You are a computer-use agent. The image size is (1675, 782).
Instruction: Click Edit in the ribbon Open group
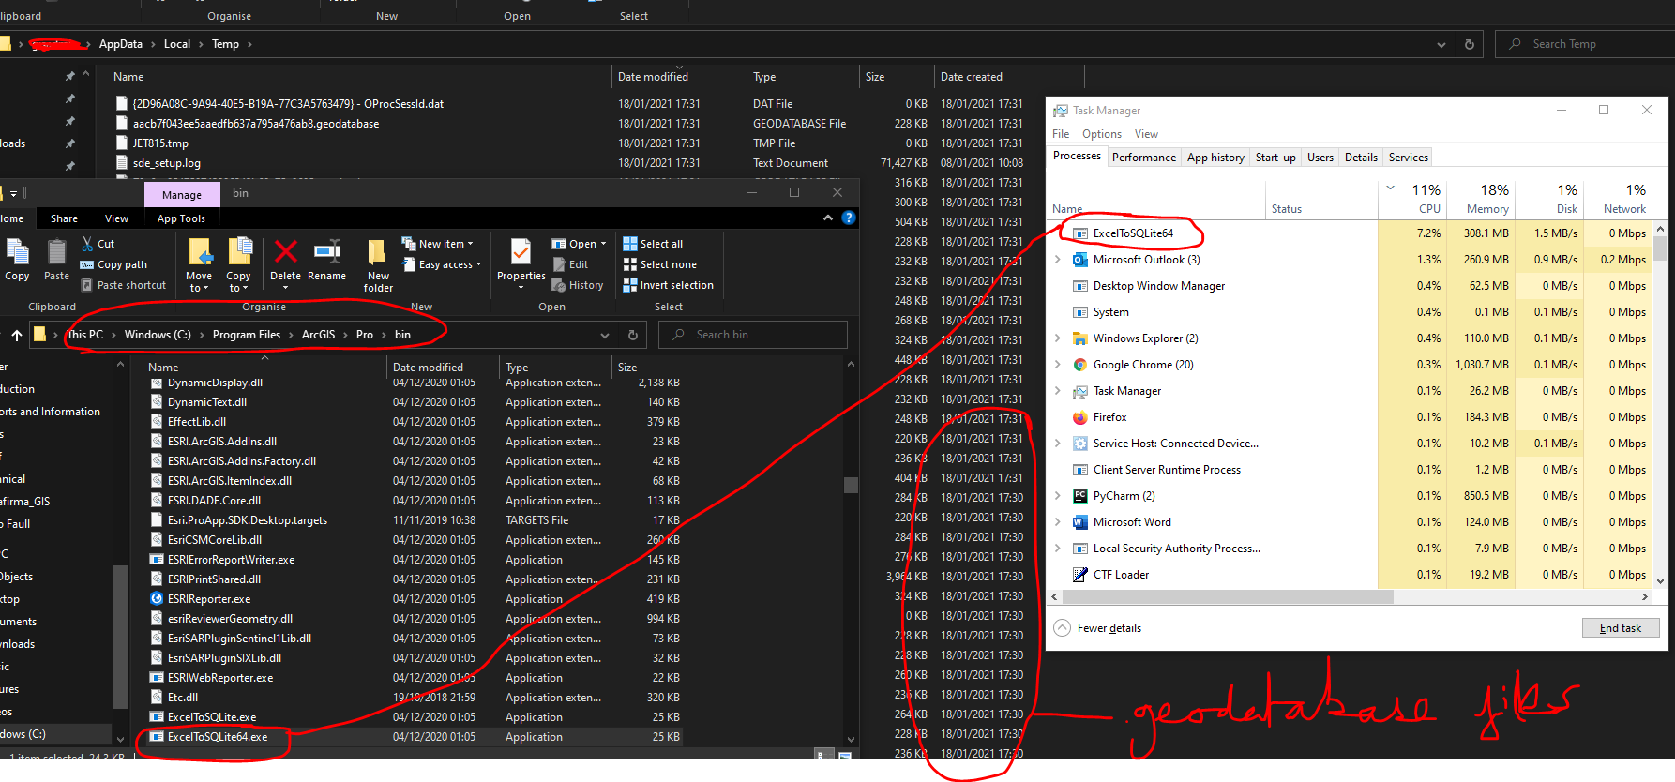571,264
